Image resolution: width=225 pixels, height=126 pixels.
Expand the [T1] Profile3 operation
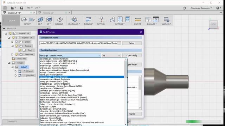click(15, 75)
